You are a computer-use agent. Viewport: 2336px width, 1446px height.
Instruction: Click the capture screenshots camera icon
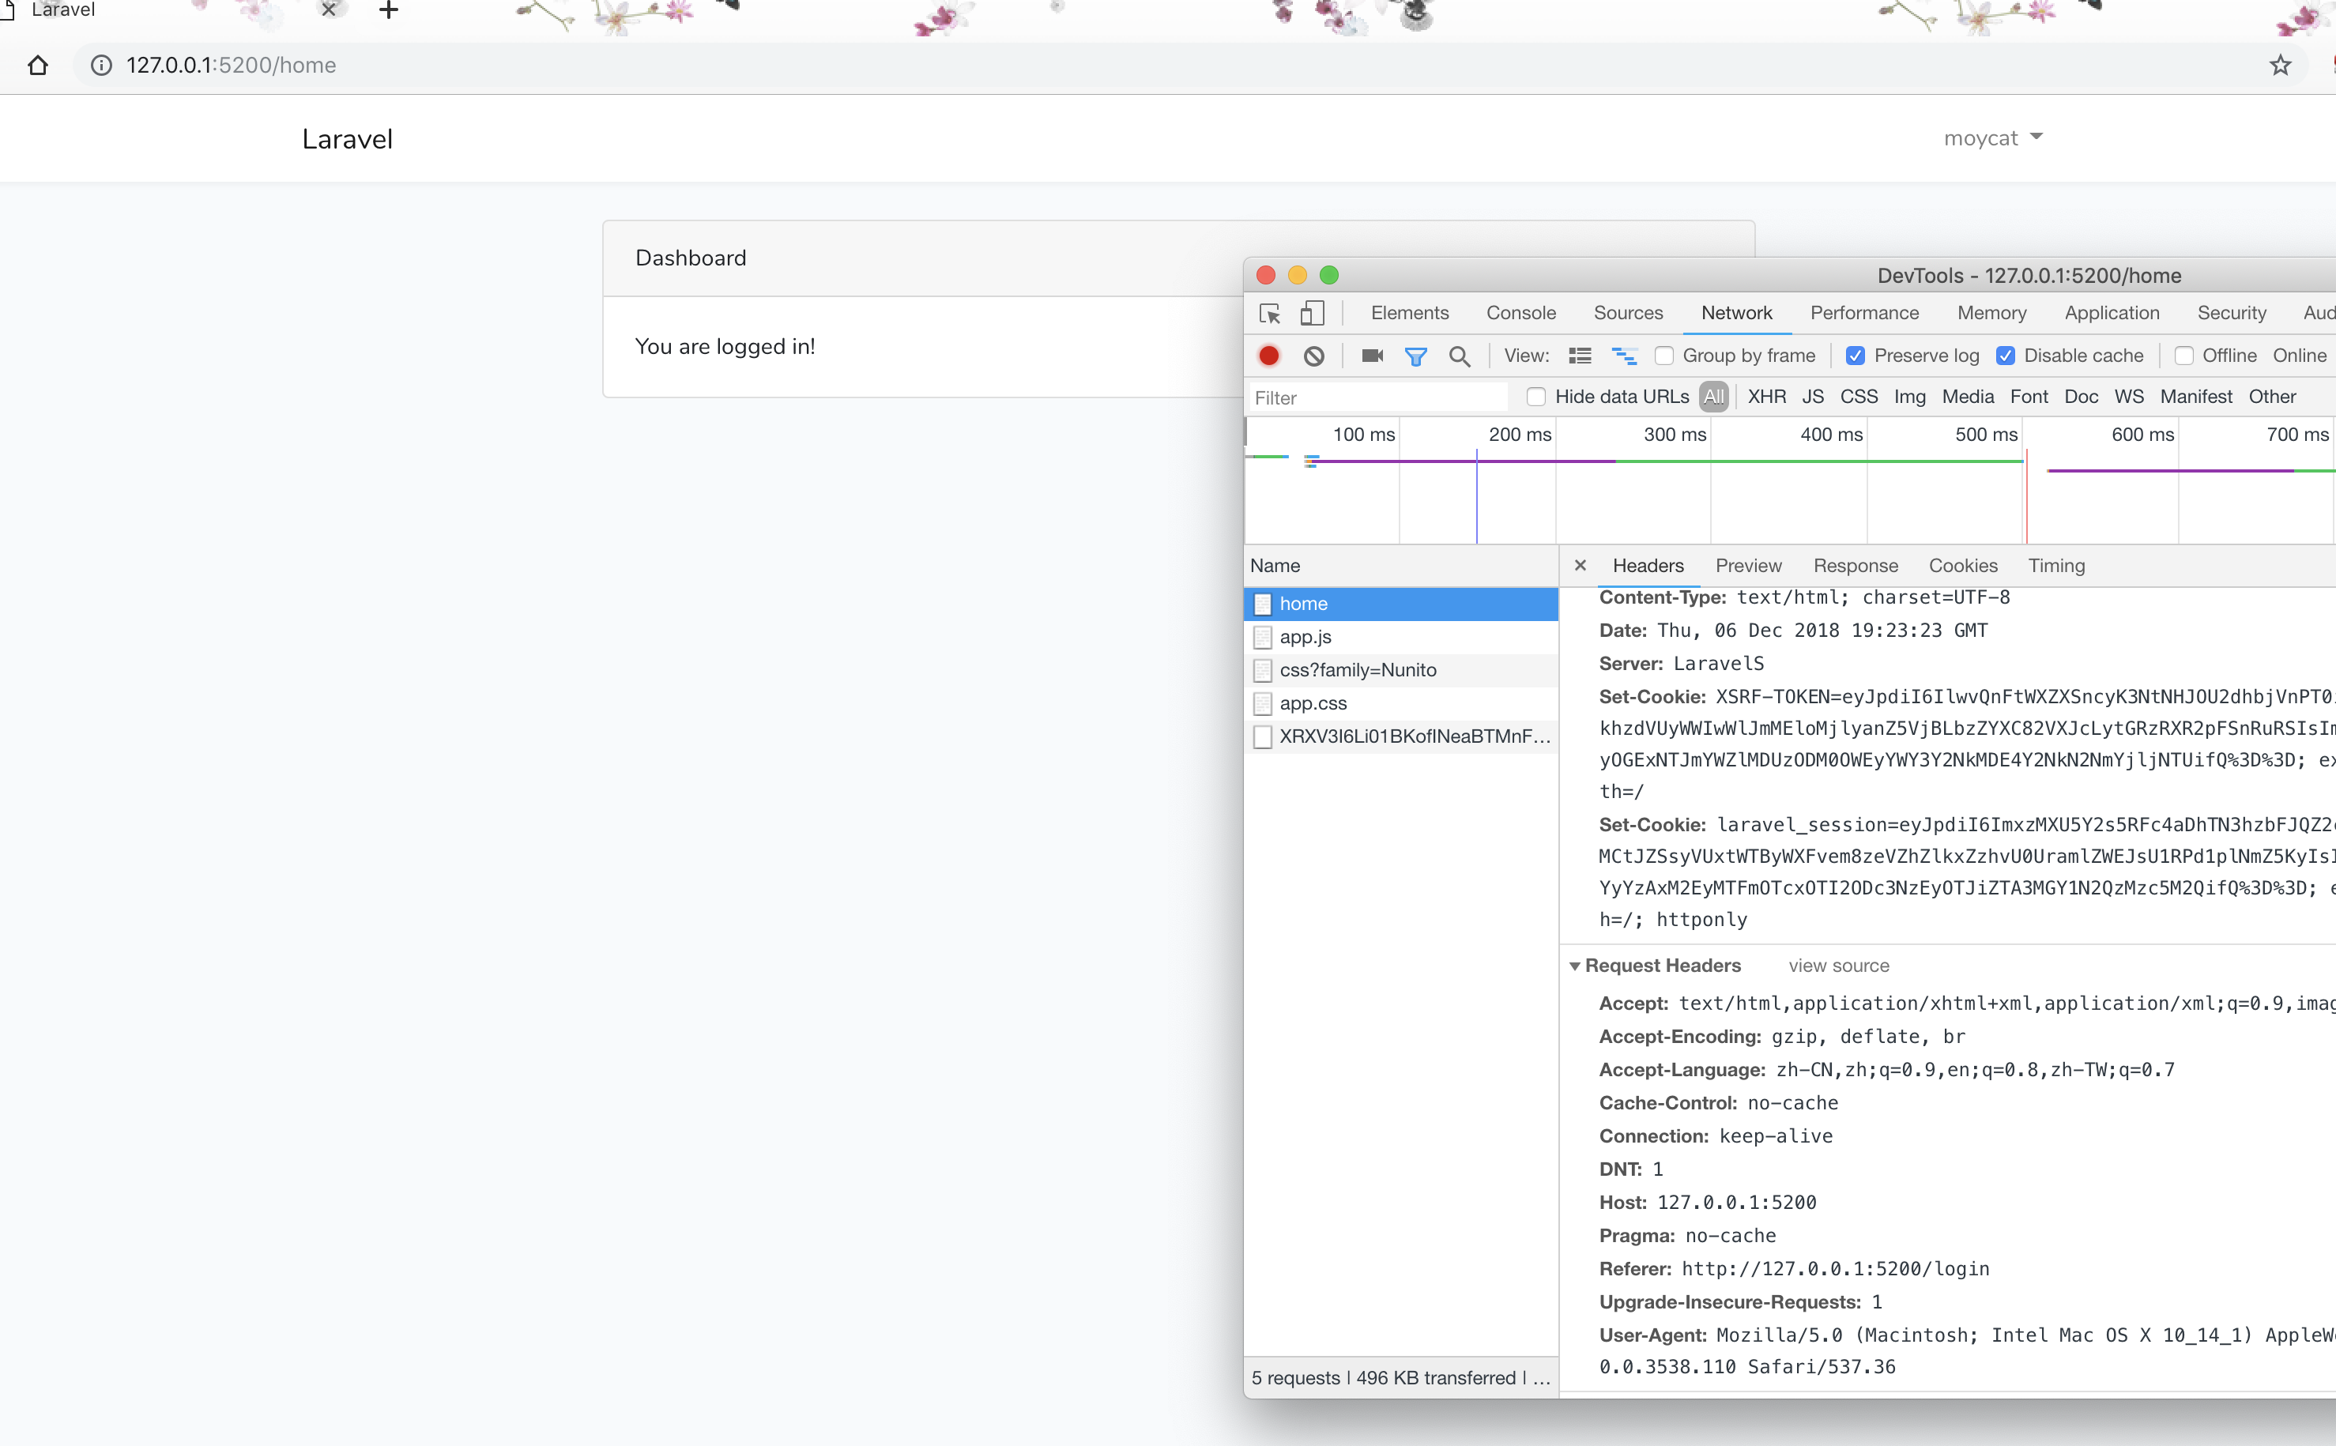tap(1372, 356)
